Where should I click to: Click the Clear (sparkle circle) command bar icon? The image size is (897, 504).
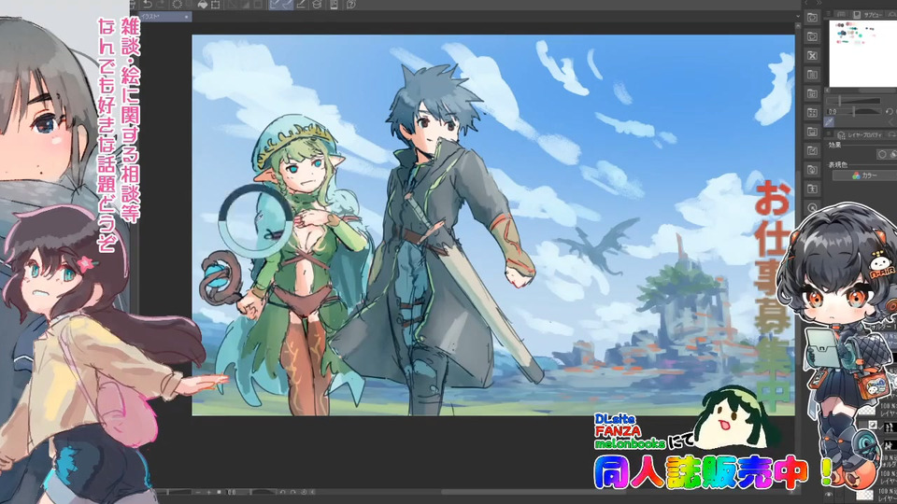tap(178, 4)
